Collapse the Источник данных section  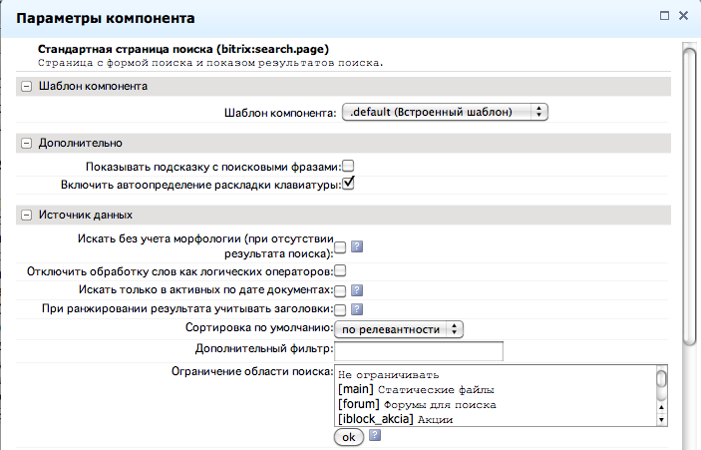tap(26, 215)
